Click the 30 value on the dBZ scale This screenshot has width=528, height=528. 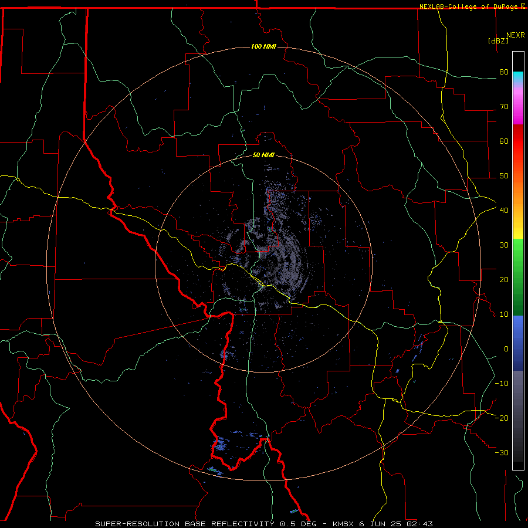[504, 245]
